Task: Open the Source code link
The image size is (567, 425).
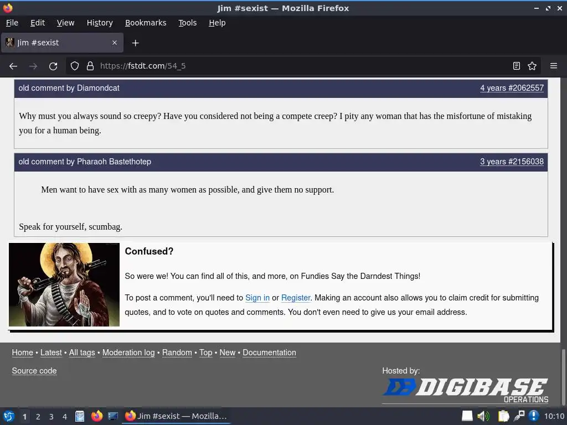Action: 34,371
